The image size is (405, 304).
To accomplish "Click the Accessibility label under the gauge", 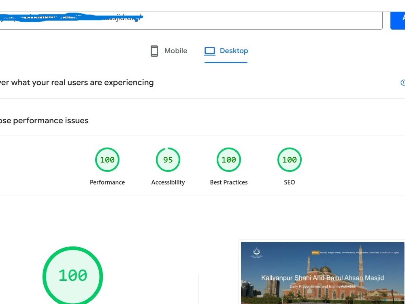I will pos(168,182).
